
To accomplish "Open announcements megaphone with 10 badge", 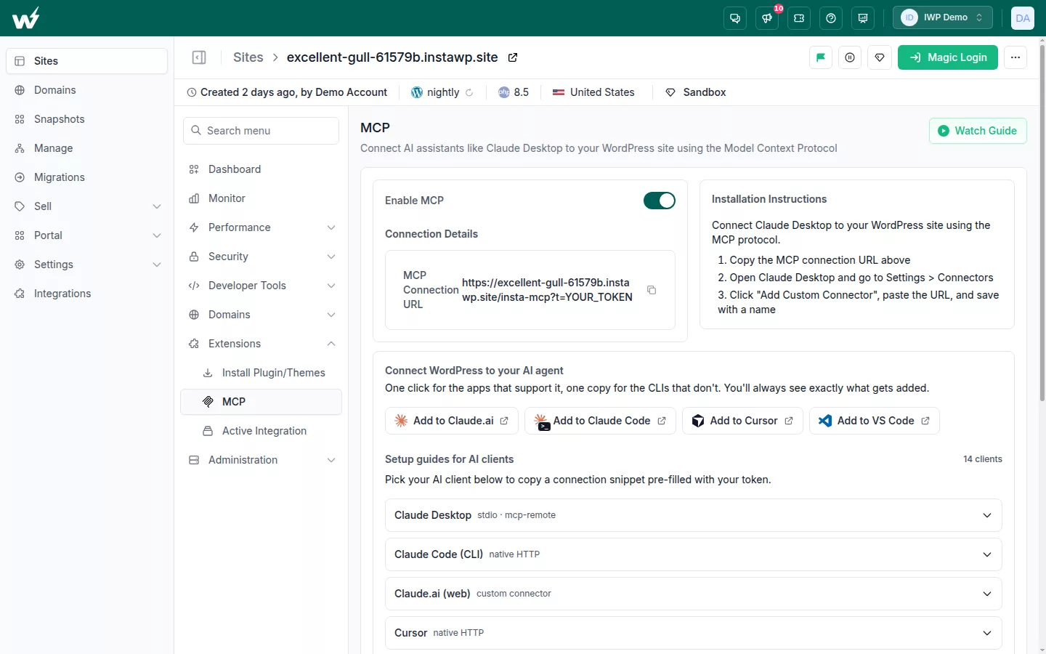I will tap(767, 18).
